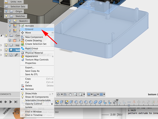Hide the bottom component via its lightbulb
Viewport: 158px width, 119px height.
pyautogui.click(x=6, y=50)
